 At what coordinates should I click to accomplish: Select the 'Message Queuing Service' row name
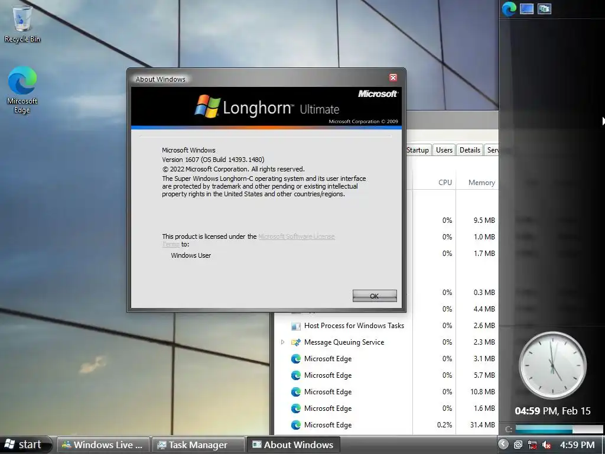point(344,342)
